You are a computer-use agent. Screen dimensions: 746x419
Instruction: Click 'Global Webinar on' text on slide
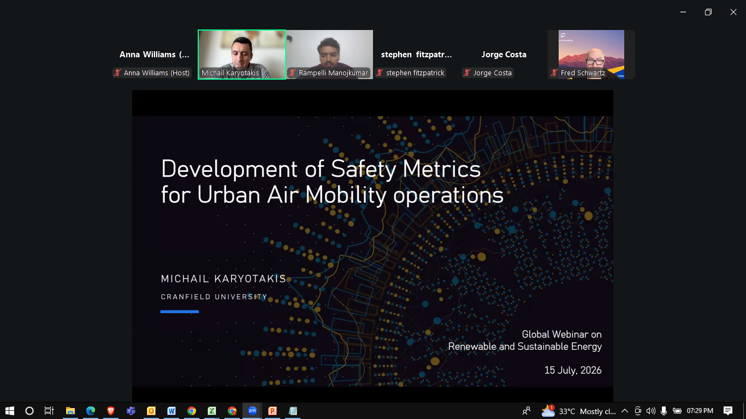point(561,334)
